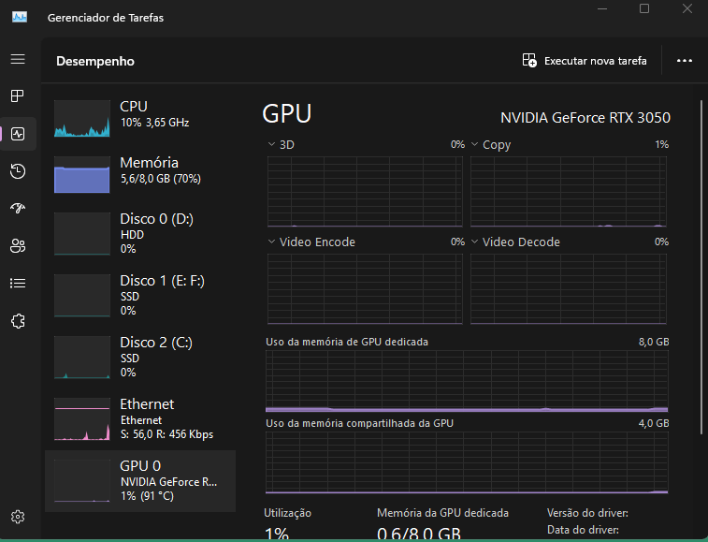Viewport: 708px width, 542px height.
Task: Click the Disco 2 activity mini graph
Action: click(x=82, y=357)
